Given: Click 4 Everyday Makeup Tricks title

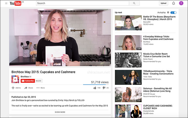Looking at the screenshot, I should click(x=158, y=38).
